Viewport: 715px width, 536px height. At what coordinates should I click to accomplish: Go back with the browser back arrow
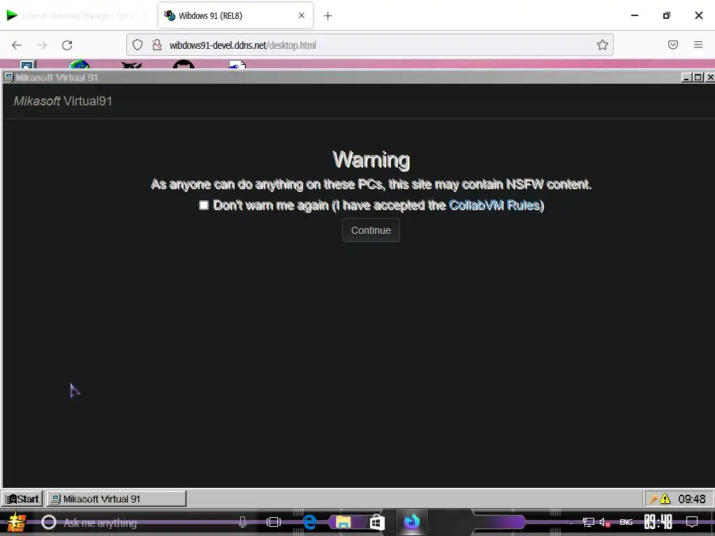[x=17, y=45]
